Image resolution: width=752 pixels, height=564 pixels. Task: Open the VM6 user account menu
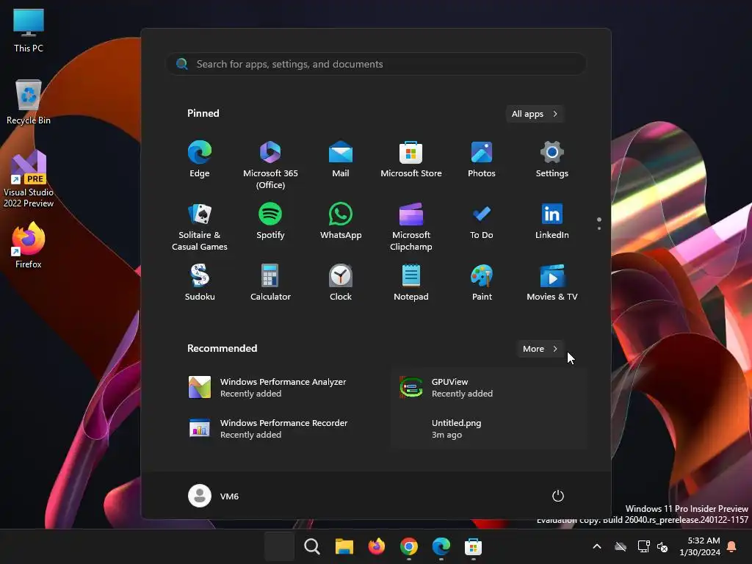point(214,496)
